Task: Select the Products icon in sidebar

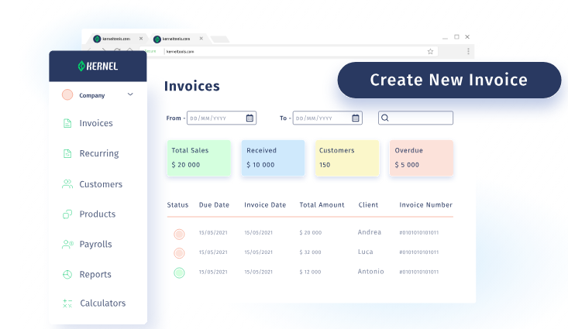Action: tap(67, 214)
